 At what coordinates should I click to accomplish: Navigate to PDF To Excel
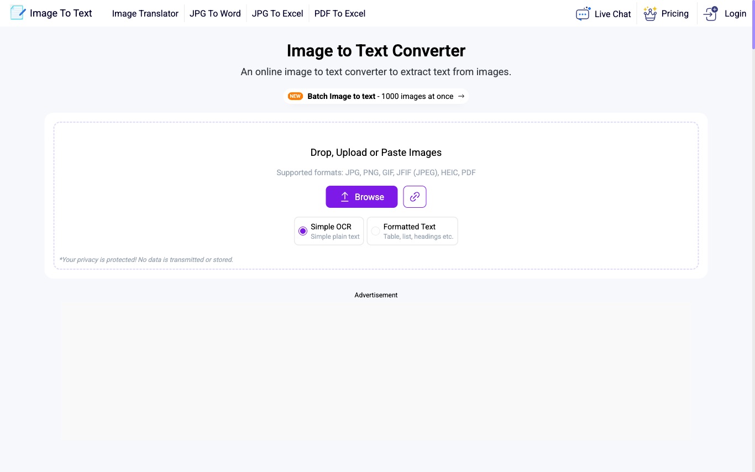click(339, 14)
